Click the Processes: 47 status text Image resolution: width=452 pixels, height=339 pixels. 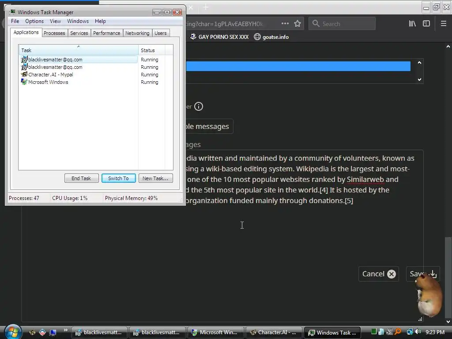click(x=24, y=198)
